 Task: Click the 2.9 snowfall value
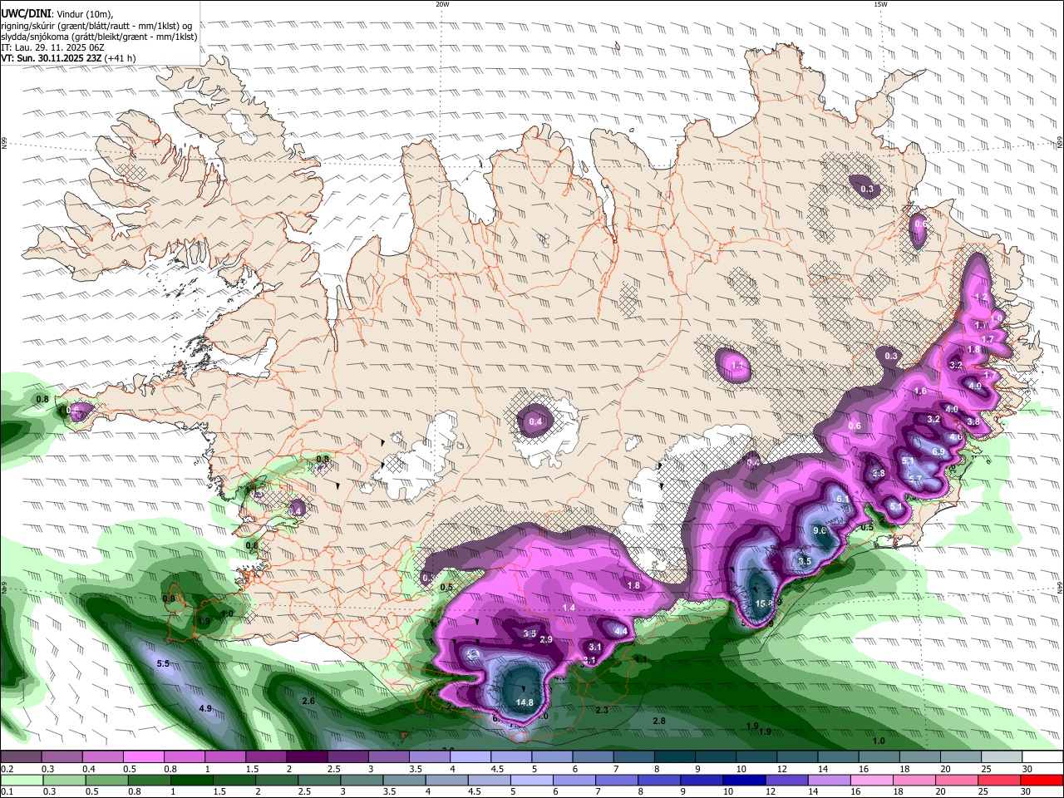click(546, 639)
